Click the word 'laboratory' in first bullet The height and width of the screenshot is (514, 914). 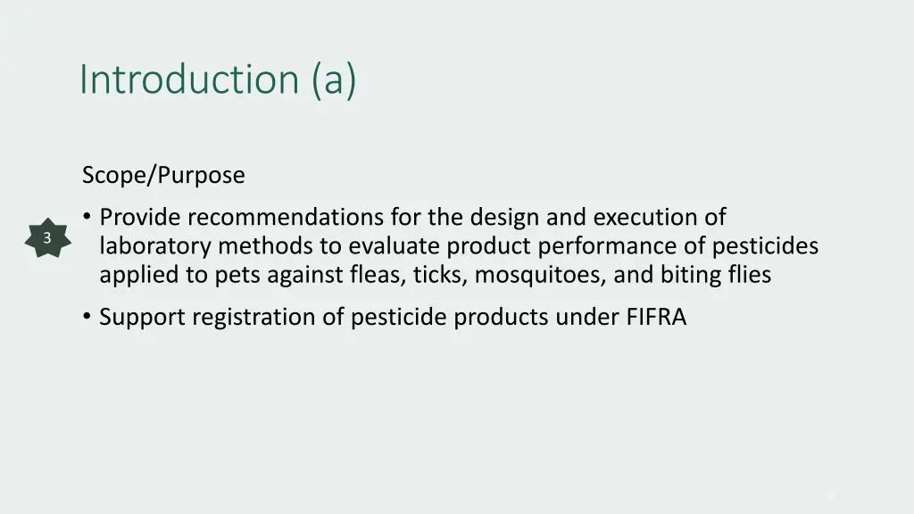[x=155, y=246]
